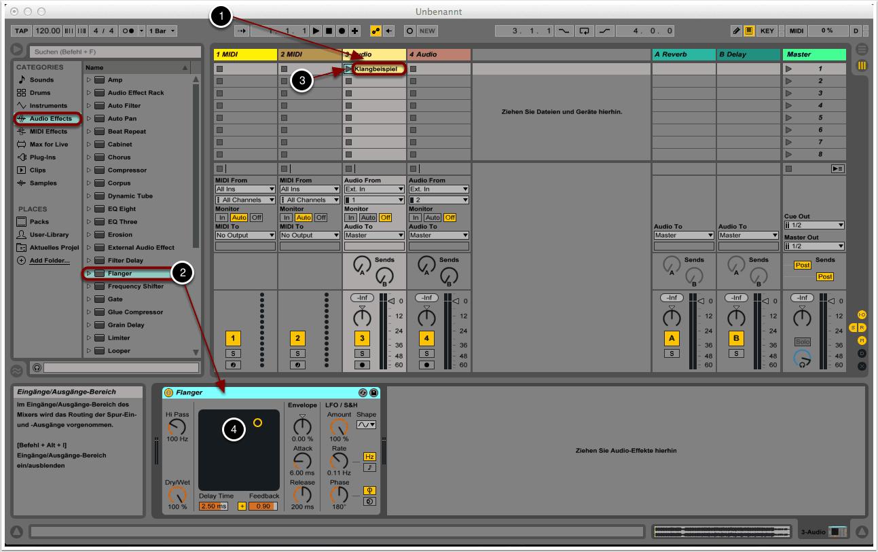Screen dimensions: 878x552
Task: Select Drums in browser categories
Action: [x=40, y=93]
